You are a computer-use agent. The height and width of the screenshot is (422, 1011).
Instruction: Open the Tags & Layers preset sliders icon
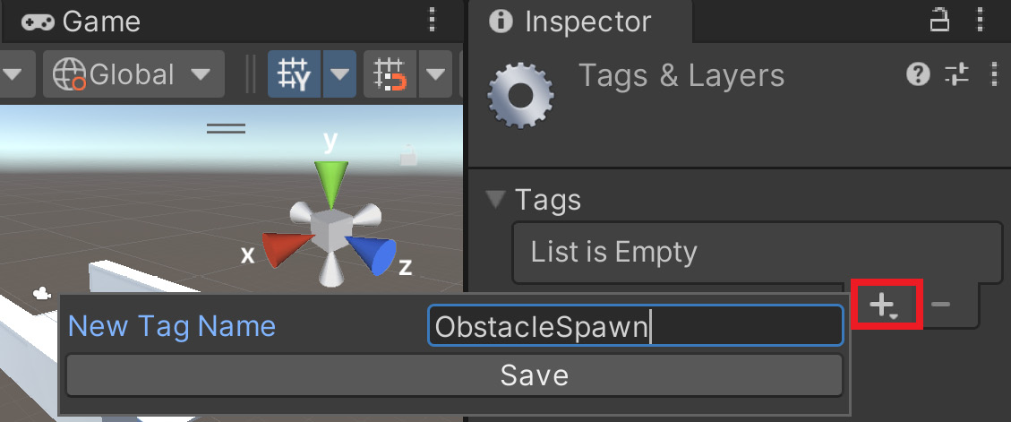coord(957,75)
